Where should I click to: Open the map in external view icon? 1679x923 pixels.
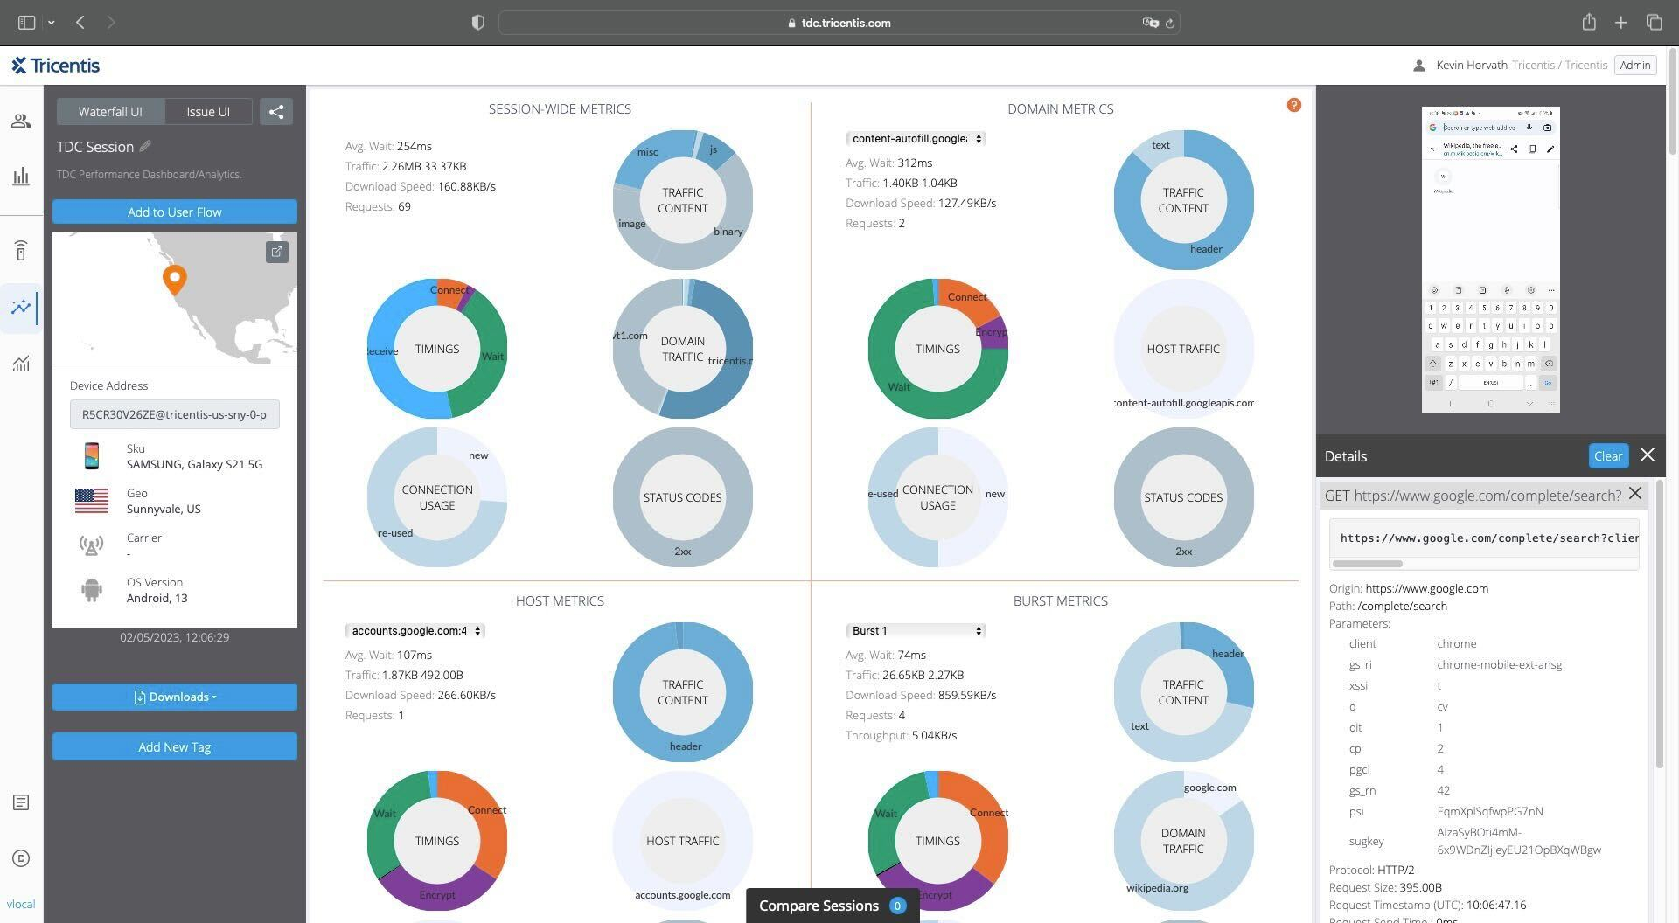pos(276,253)
